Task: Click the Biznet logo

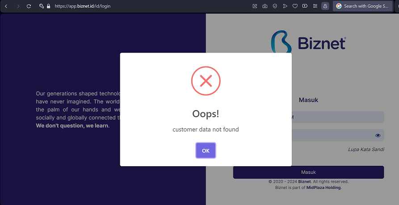Action: pos(308,42)
